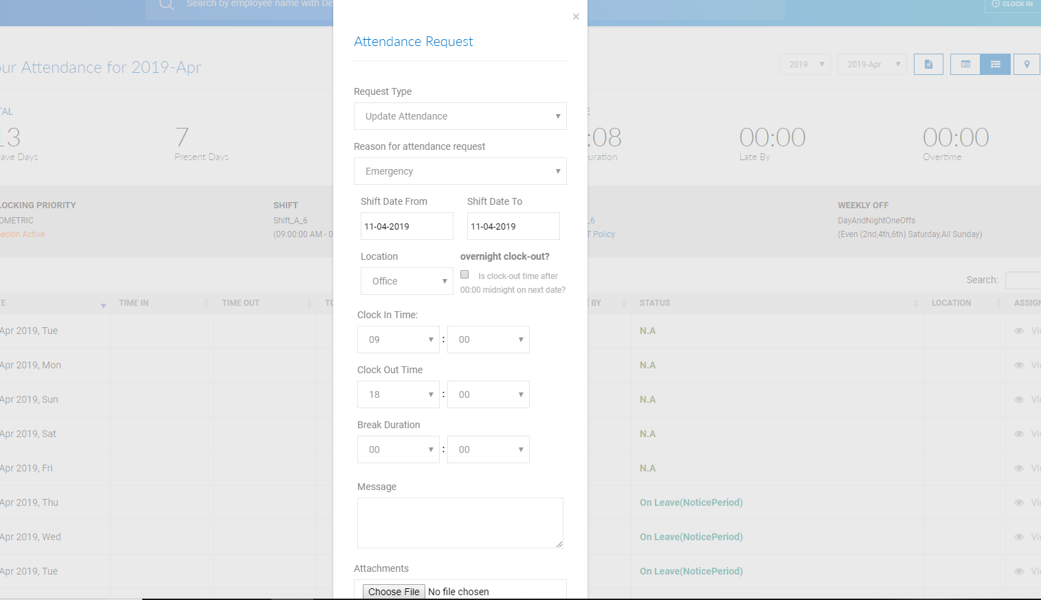Open the Reason for attendance request dropdown
1041x600 pixels.
pos(460,171)
